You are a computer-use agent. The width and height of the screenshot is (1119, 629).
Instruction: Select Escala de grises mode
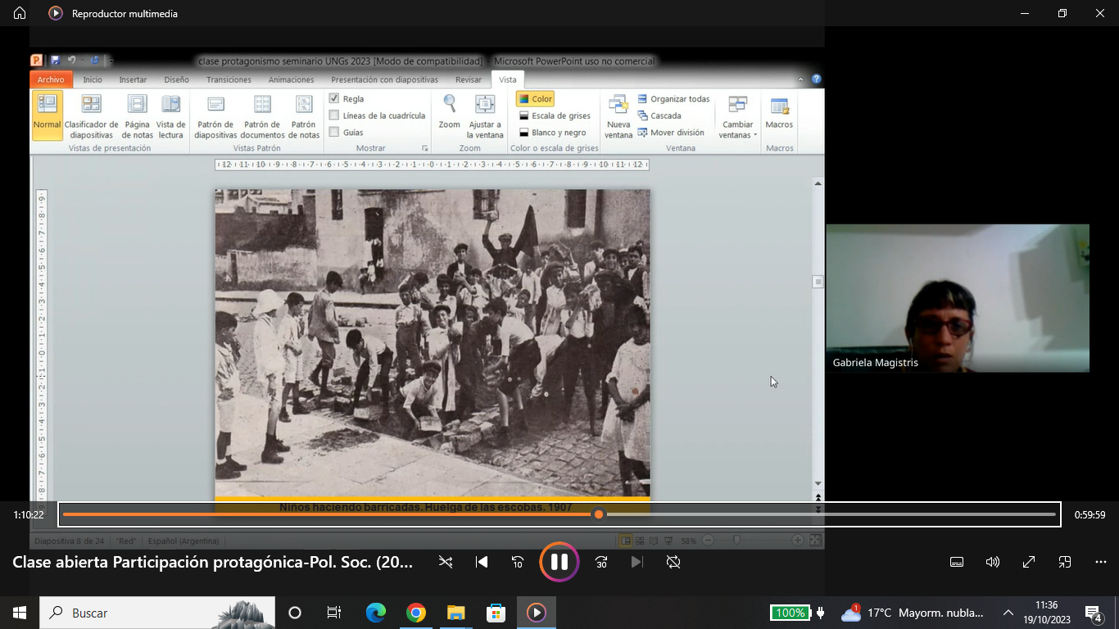point(555,115)
